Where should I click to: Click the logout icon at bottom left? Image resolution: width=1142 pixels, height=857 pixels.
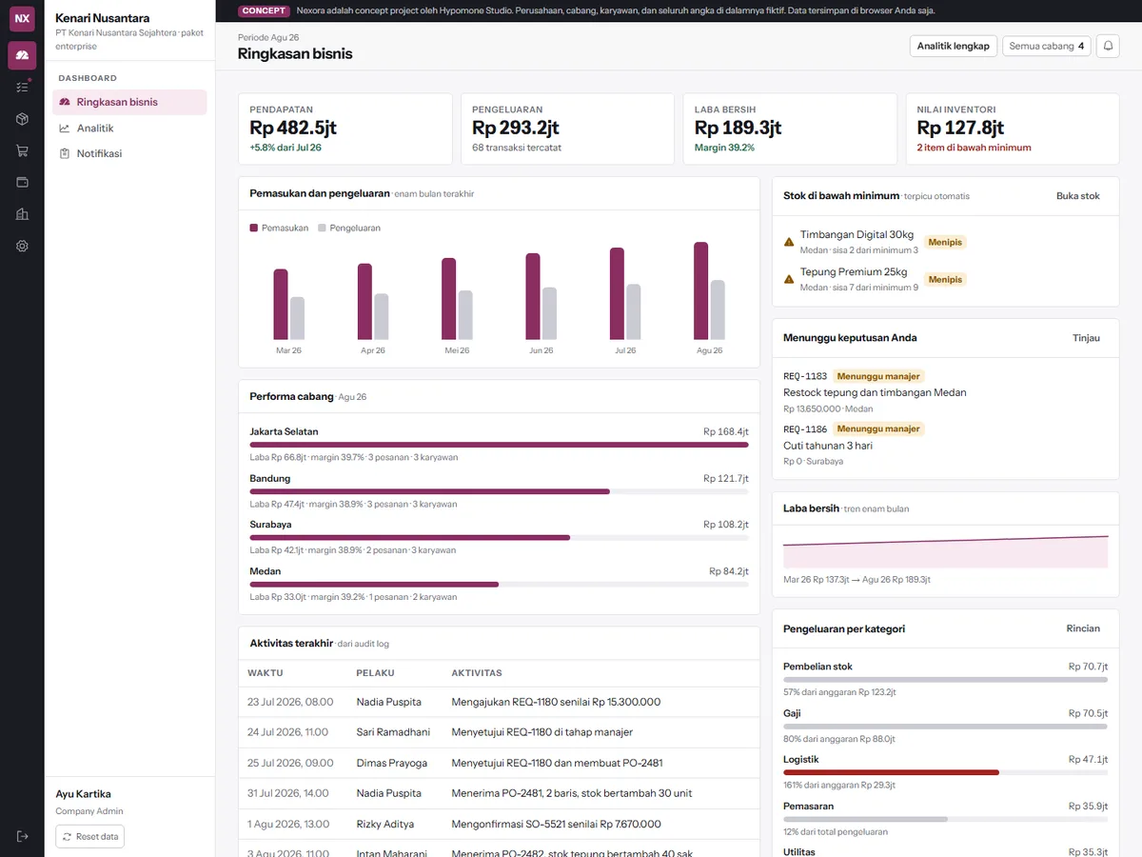coord(22,836)
